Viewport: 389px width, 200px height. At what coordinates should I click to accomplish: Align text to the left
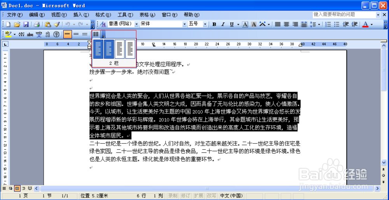tap(278, 24)
